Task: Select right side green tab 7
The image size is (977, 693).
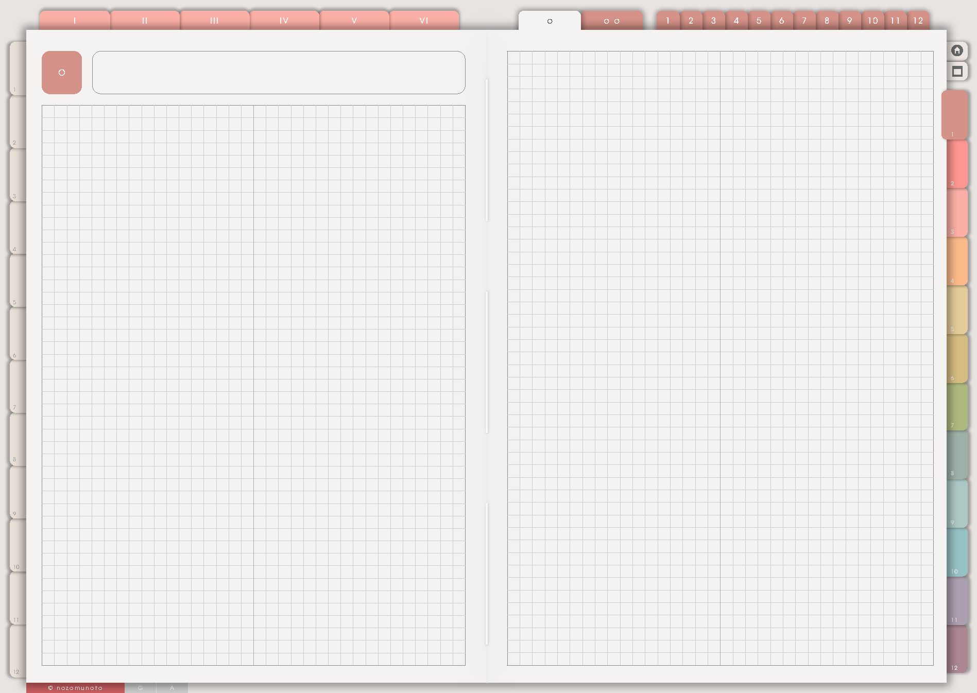Action: pos(957,407)
